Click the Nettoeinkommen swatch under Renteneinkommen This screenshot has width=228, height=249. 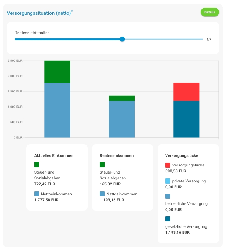click(102, 194)
